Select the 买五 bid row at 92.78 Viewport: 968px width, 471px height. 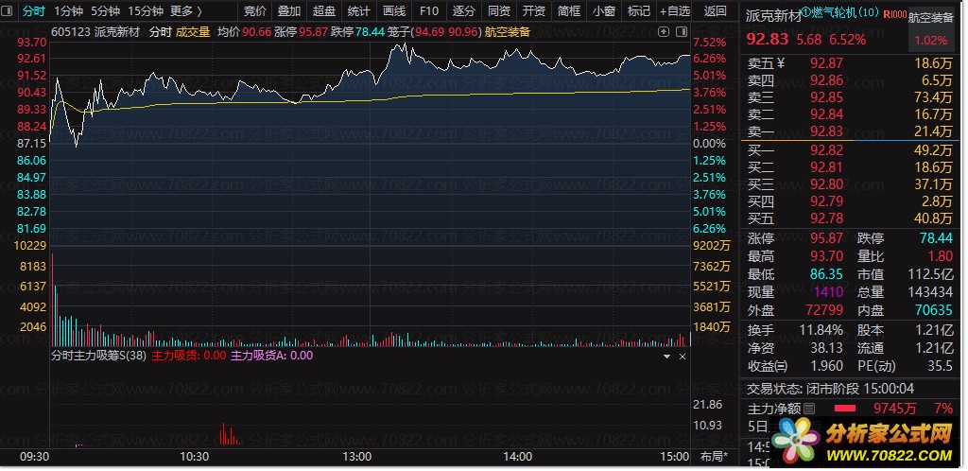(x=850, y=218)
